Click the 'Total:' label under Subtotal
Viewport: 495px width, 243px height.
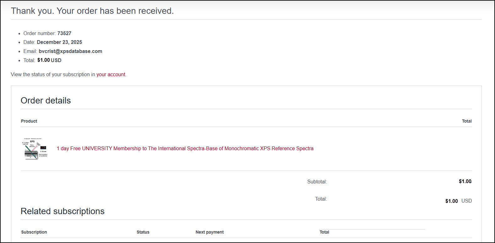point(321,199)
